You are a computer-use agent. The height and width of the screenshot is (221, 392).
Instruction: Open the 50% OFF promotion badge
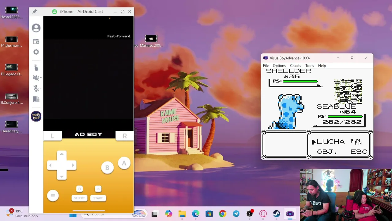tap(36, 116)
